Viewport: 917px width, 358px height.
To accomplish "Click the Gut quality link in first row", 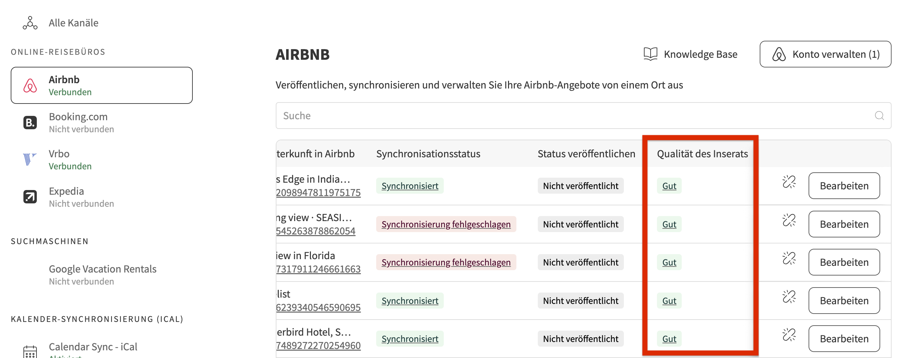I will click(669, 186).
